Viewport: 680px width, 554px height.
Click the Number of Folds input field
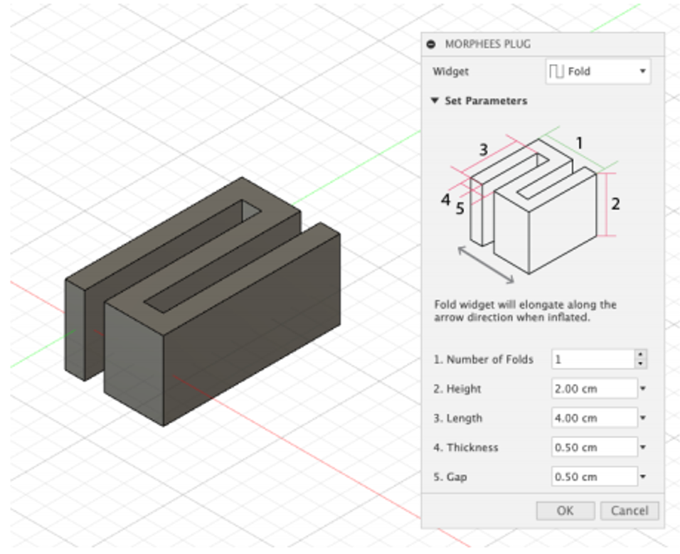coord(593,359)
